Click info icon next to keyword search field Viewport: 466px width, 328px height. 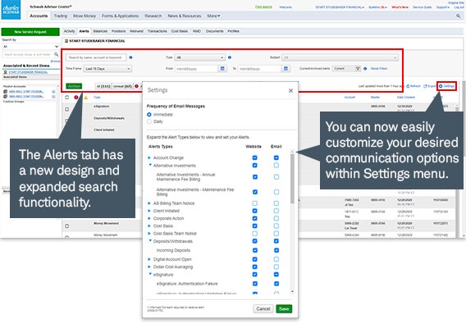point(130,57)
